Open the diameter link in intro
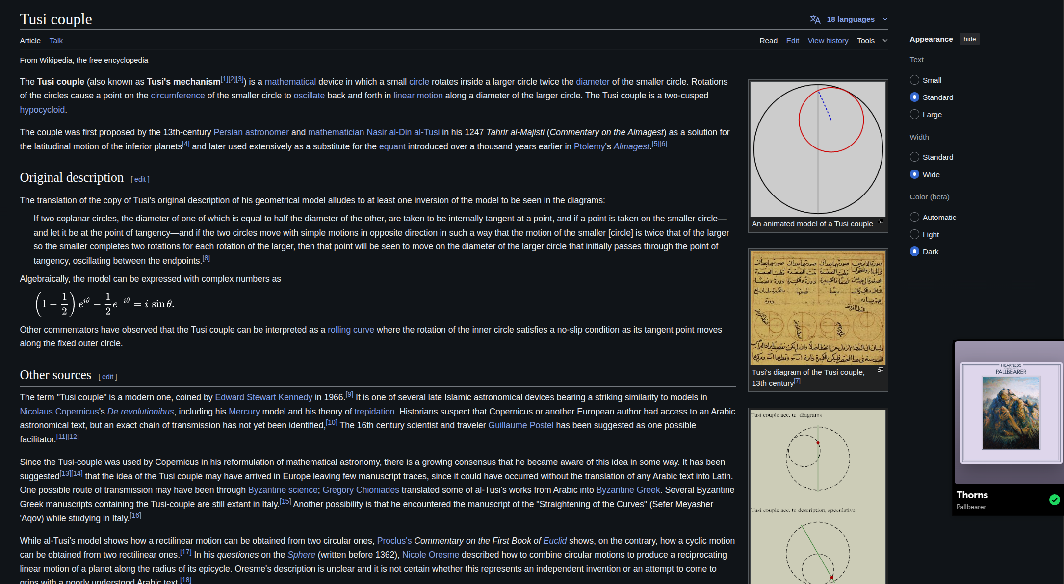The image size is (1064, 584). [x=593, y=82]
